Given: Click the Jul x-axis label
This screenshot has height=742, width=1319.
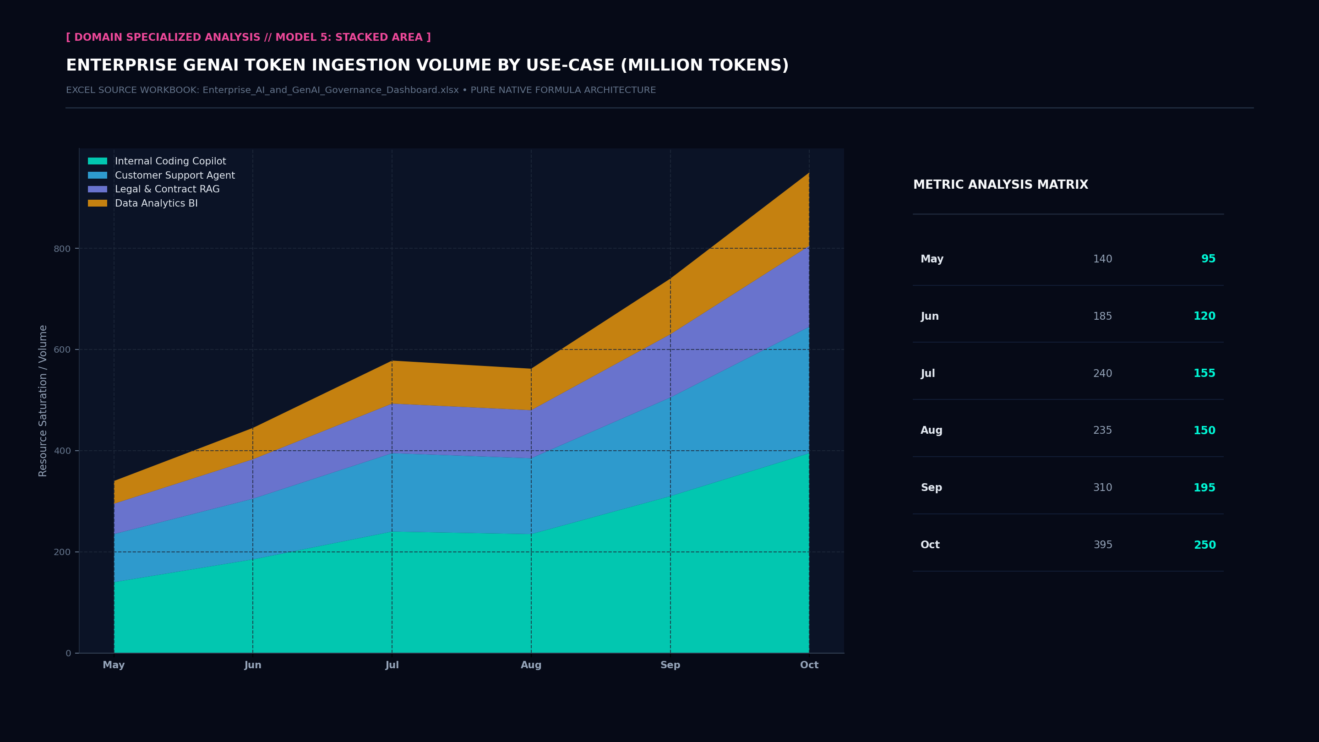Looking at the screenshot, I should click(x=392, y=665).
